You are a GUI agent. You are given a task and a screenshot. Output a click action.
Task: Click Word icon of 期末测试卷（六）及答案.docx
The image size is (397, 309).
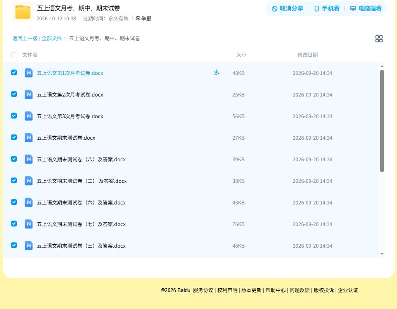point(29,202)
